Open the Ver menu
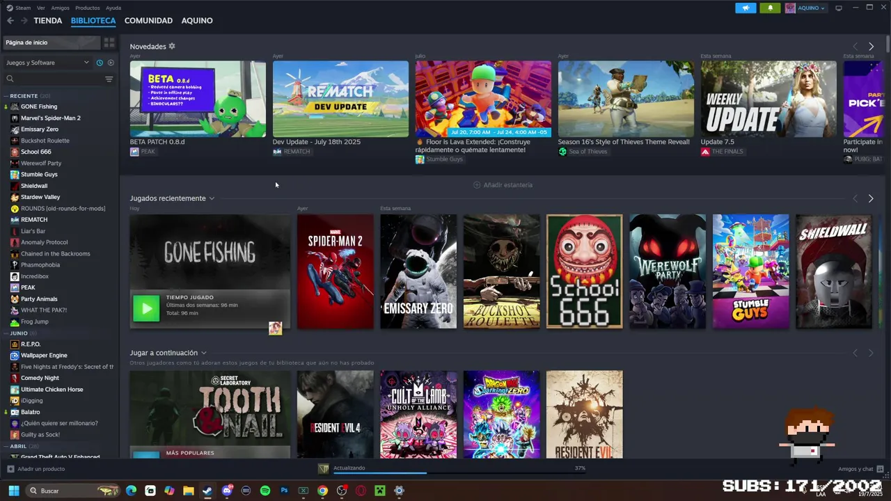Viewport: 891px width, 501px height. point(41,8)
